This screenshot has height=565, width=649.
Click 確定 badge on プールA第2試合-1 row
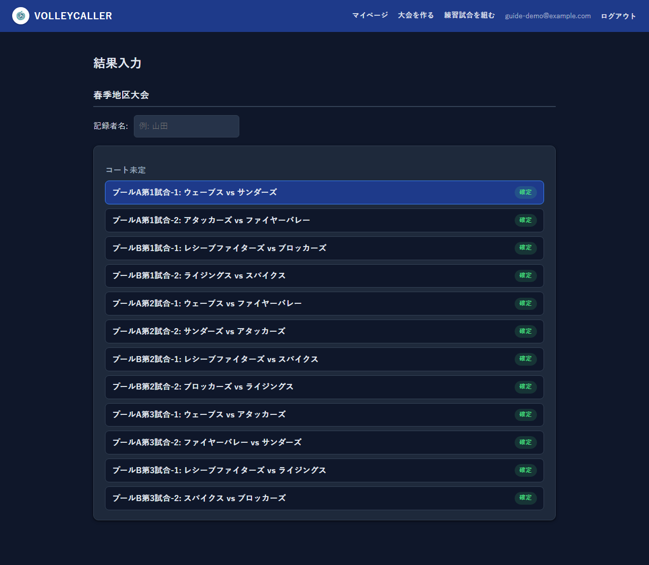526,303
